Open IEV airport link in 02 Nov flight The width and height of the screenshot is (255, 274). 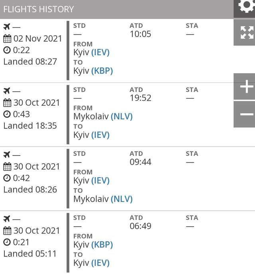click(100, 52)
